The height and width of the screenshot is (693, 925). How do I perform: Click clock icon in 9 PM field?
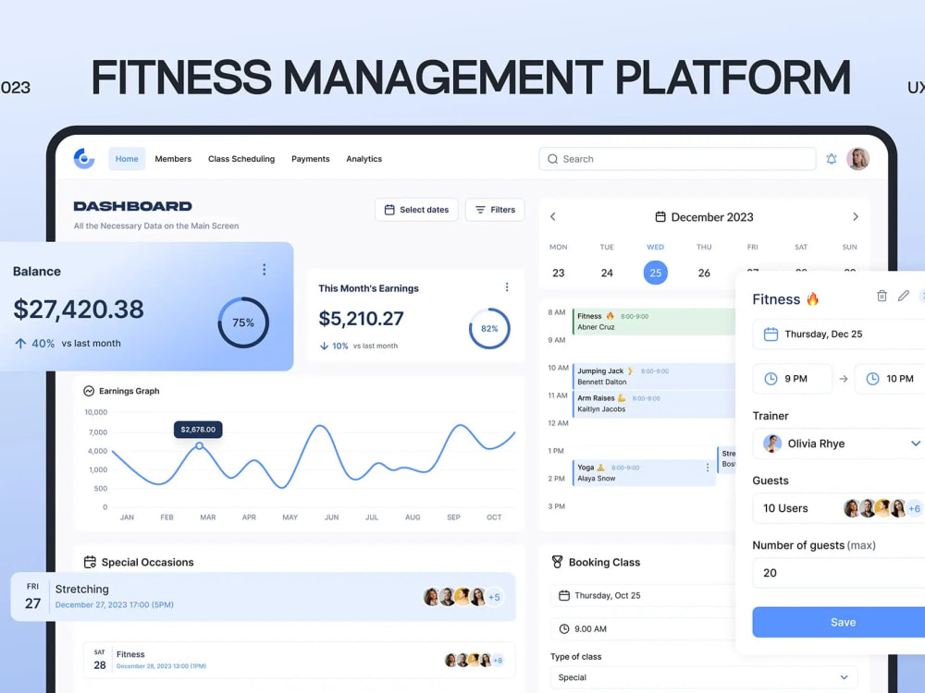(x=771, y=379)
